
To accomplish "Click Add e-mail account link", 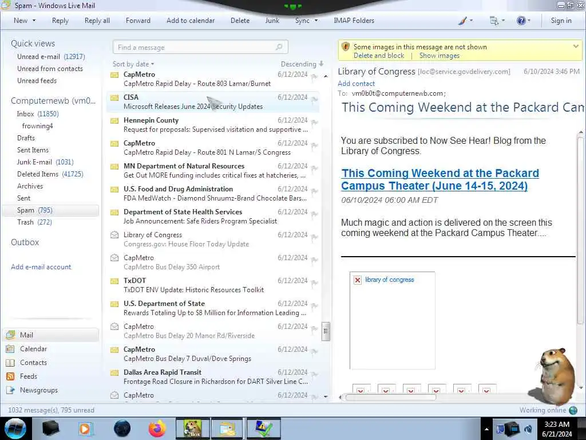I will pyautogui.click(x=41, y=267).
